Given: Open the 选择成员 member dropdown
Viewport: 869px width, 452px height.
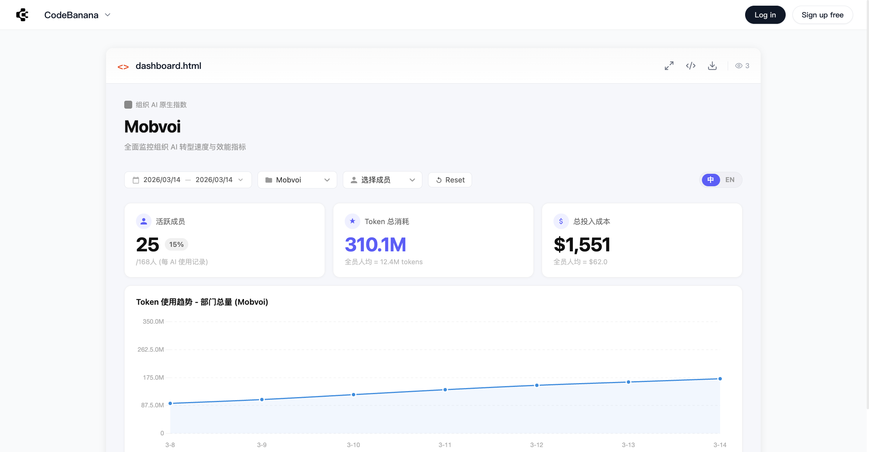Looking at the screenshot, I should tap(383, 180).
